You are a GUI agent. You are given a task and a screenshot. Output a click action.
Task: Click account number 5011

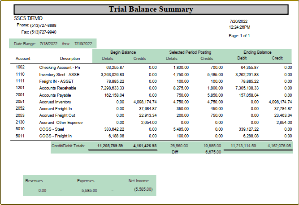click(x=20, y=136)
